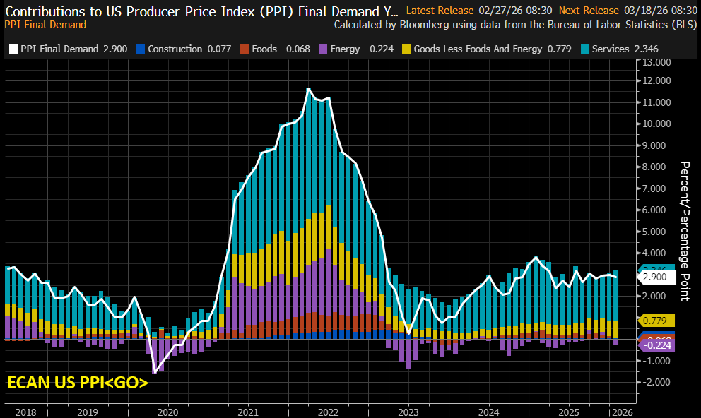Screen dimensions: 701x418
Task: Click the 2.900 value tag on axis
Action: [x=656, y=277]
